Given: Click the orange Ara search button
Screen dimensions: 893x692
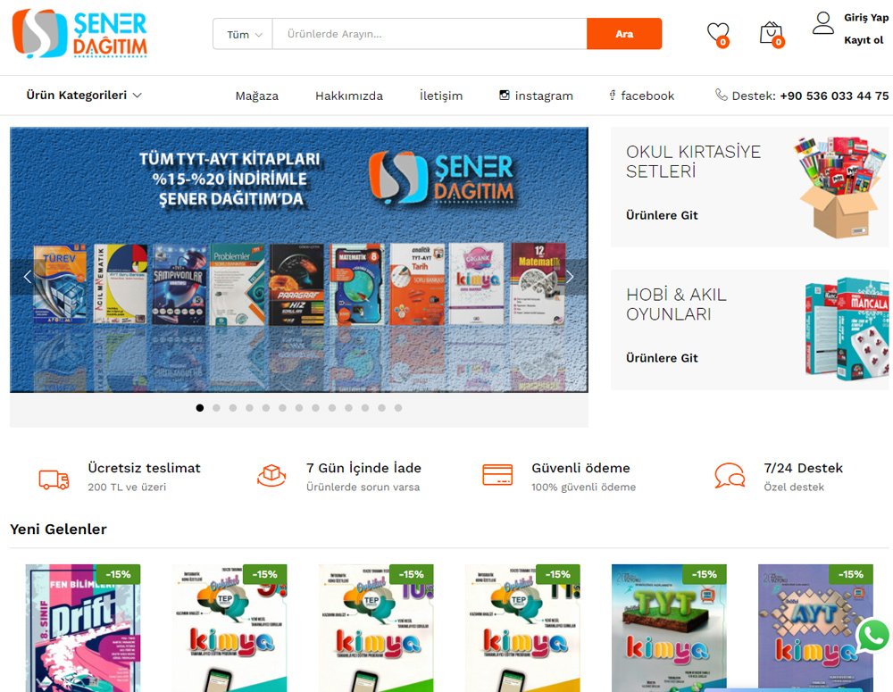Looking at the screenshot, I should click(x=624, y=34).
